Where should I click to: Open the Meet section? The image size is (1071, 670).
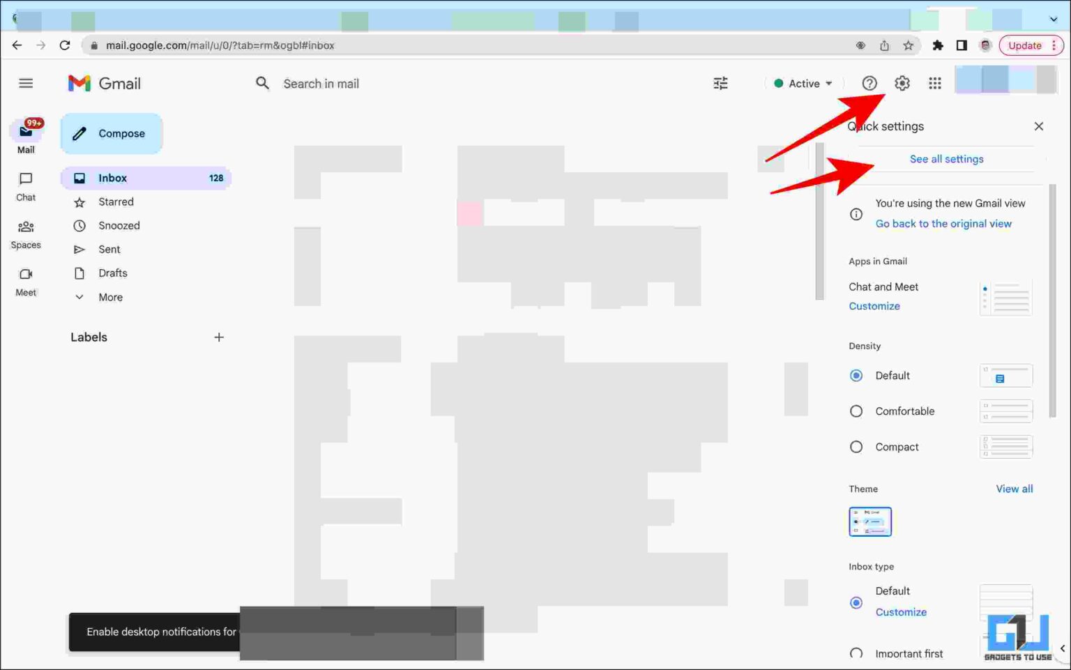pos(26,282)
